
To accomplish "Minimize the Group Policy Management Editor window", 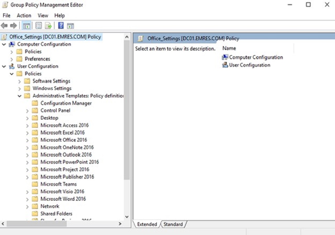I will click(x=290, y=5).
